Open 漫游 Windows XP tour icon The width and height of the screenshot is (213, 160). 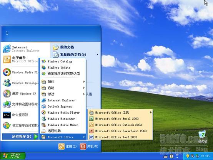click(7, 94)
